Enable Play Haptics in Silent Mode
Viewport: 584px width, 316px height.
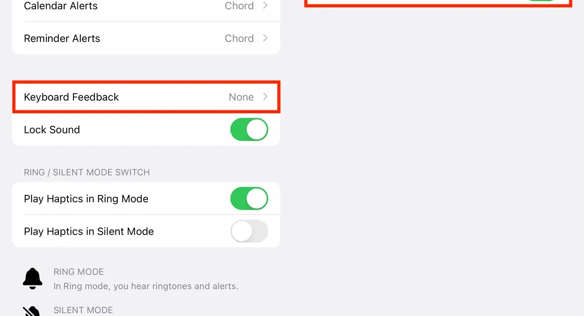[249, 231]
